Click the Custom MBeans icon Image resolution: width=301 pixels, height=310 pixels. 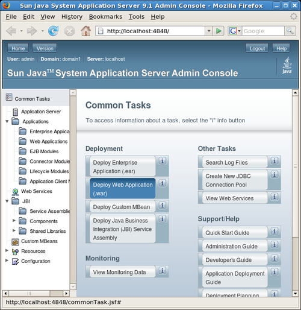(15, 242)
